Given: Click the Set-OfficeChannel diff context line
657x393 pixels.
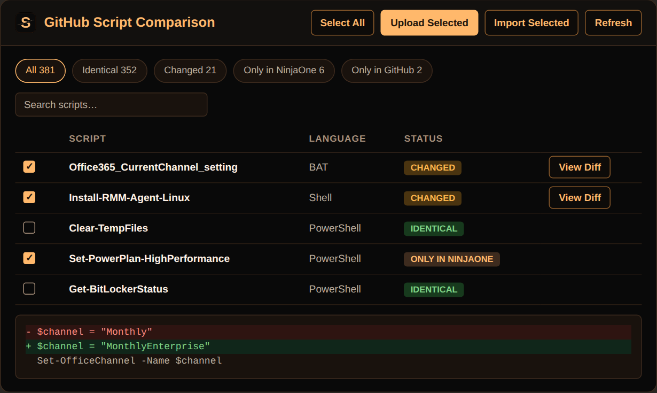Looking at the screenshot, I should 328,361.
